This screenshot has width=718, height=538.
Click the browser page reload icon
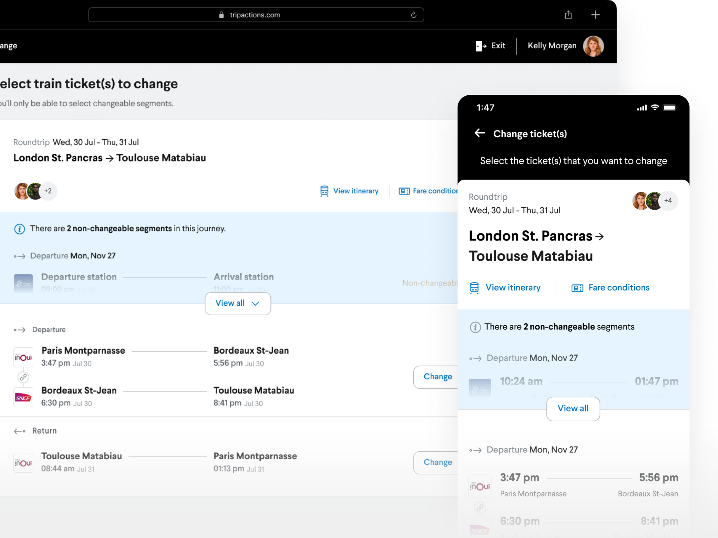(x=414, y=15)
